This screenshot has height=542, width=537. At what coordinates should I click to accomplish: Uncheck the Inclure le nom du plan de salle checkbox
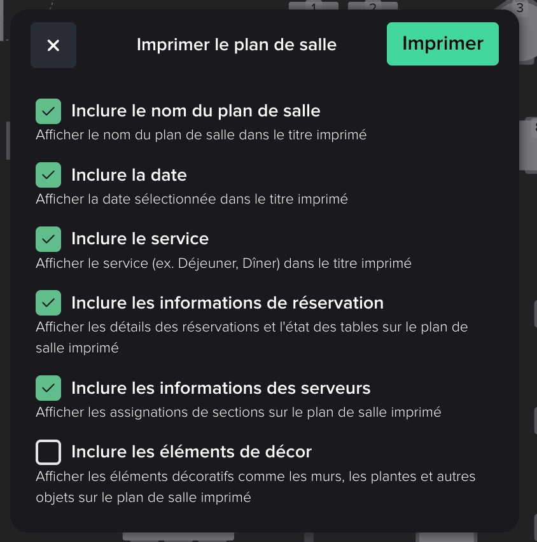(x=48, y=111)
